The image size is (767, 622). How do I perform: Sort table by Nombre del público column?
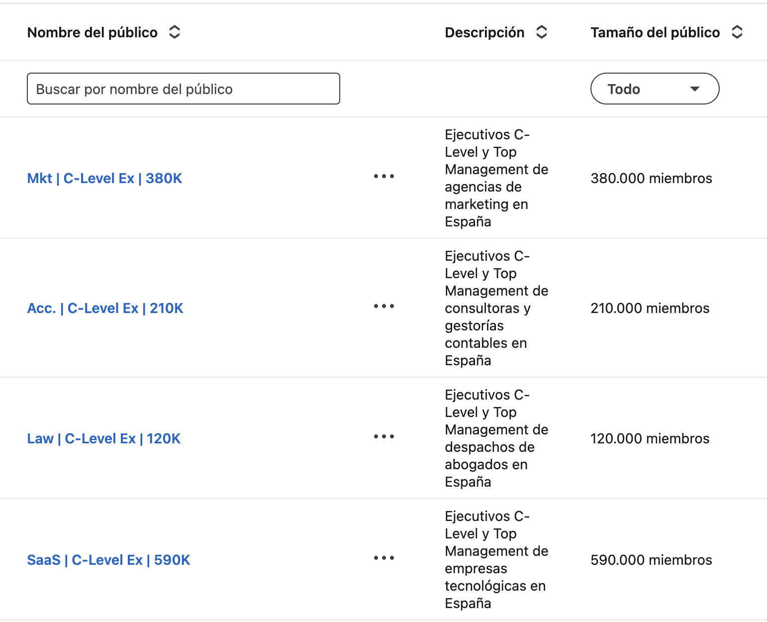tap(175, 32)
